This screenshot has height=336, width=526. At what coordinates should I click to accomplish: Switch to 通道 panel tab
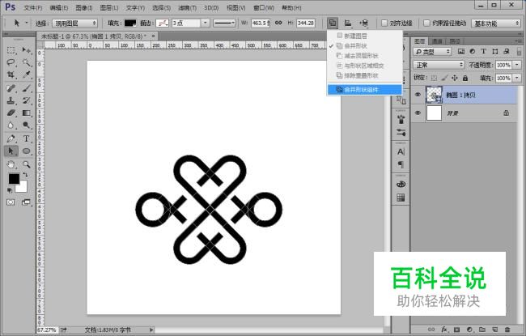(x=437, y=41)
